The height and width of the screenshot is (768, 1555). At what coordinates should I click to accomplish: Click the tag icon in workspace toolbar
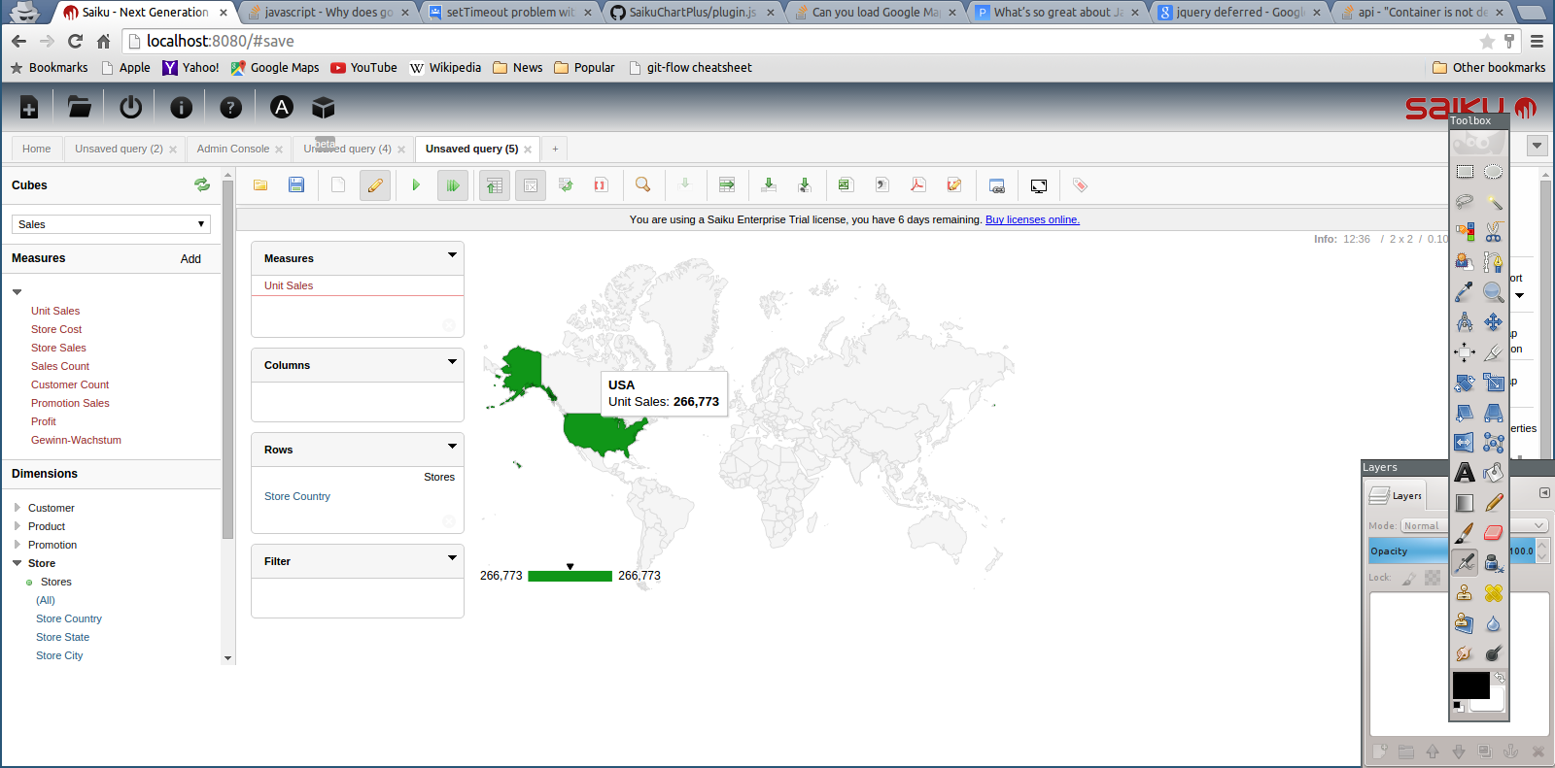1080,184
